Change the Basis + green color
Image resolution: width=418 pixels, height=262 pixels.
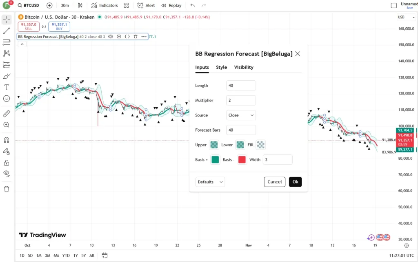point(215,160)
